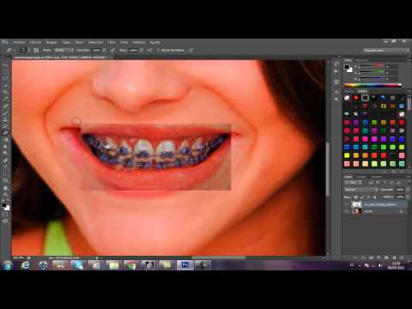
Task: Toggle lock transparent pixels icon
Action: pos(355,197)
